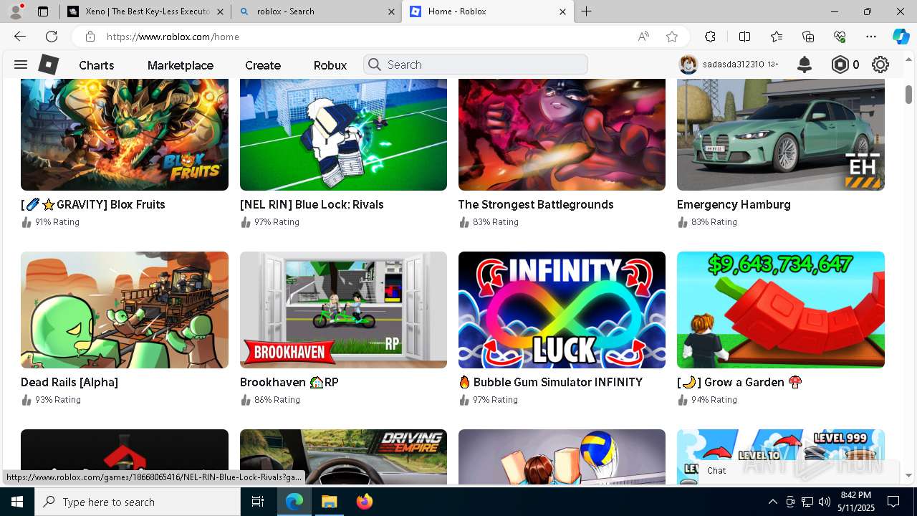This screenshot has width=917, height=516.
Task: Close the roblox - Search tab
Action: tap(391, 11)
